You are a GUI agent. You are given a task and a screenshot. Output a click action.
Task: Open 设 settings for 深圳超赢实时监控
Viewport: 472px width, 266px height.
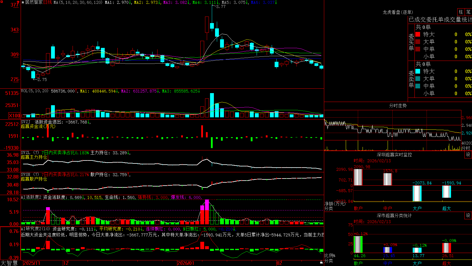pyautogui.click(x=468, y=155)
